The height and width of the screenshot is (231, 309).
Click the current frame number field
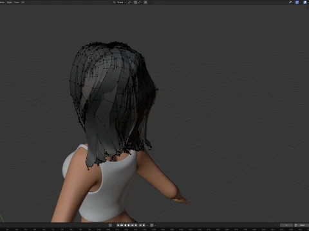286,225
